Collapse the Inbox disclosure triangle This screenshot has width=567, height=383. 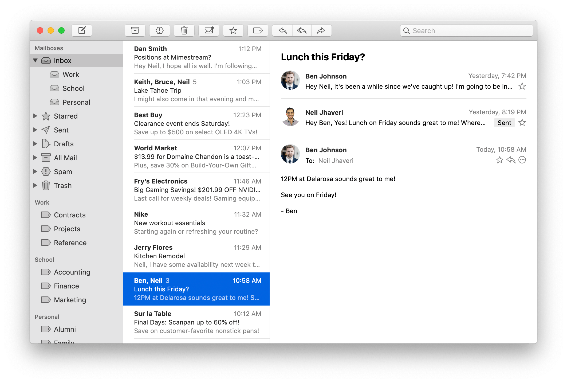click(x=35, y=60)
